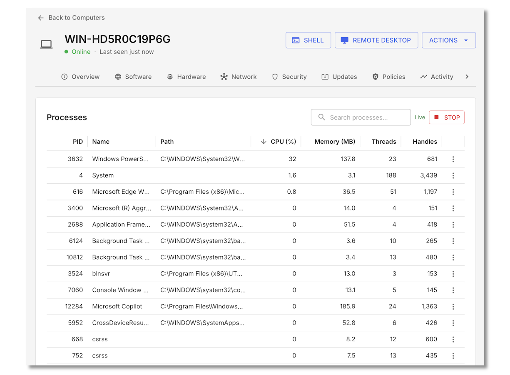Open the Software tab
Image resolution: width=510 pixels, height=375 pixels.
click(x=133, y=77)
